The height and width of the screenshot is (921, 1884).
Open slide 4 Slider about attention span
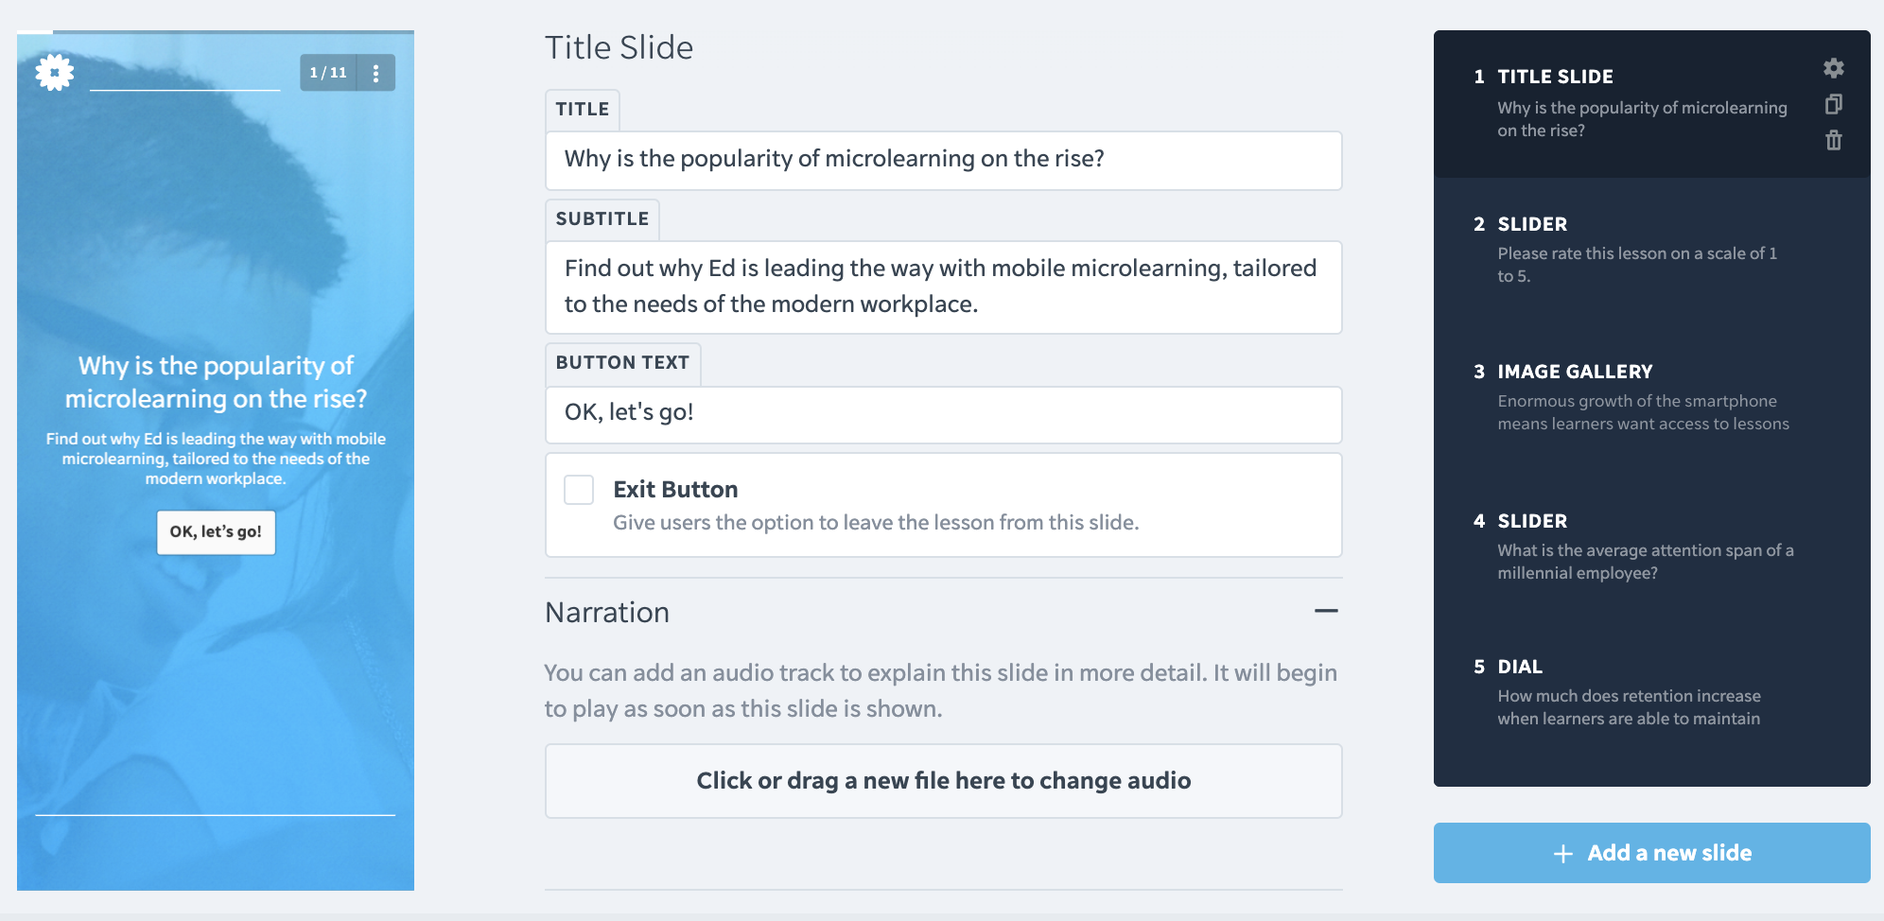coord(1651,547)
